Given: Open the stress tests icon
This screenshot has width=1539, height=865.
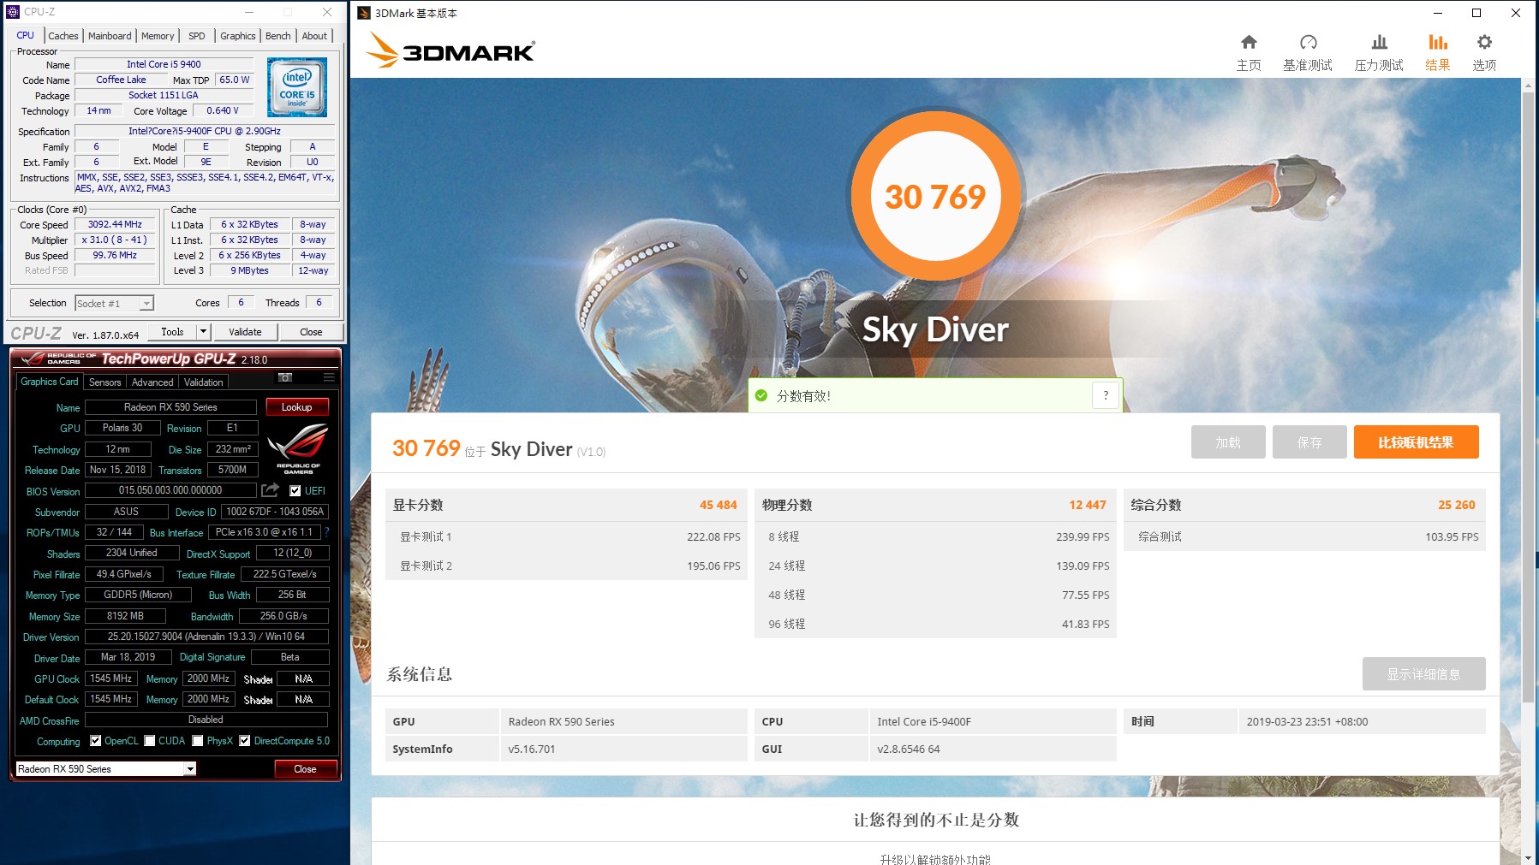Looking at the screenshot, I should (1379, 43).
